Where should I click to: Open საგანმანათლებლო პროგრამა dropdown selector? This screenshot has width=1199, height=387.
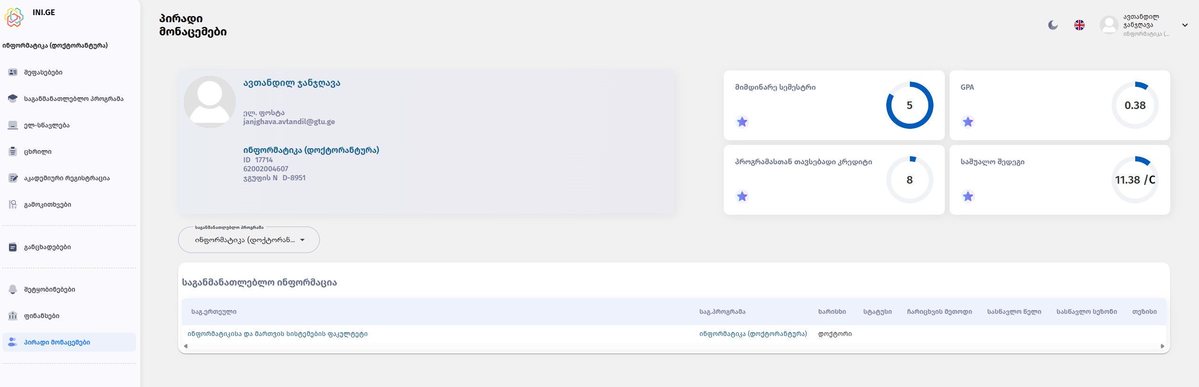click(249, 240)
